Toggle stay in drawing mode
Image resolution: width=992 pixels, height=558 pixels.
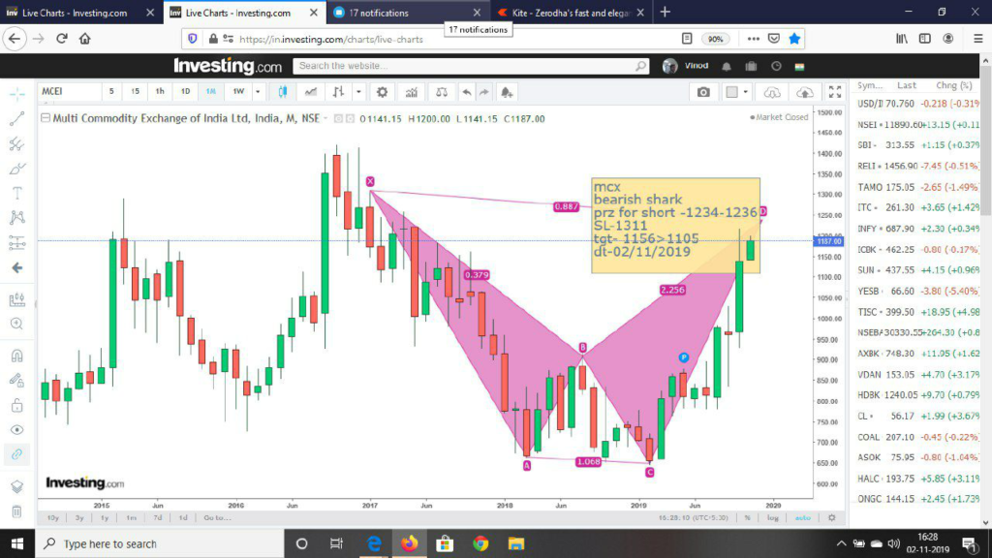point(17,380)
